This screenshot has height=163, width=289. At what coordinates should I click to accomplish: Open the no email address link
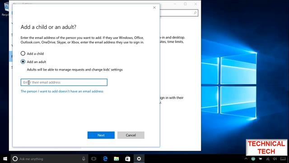62,91
